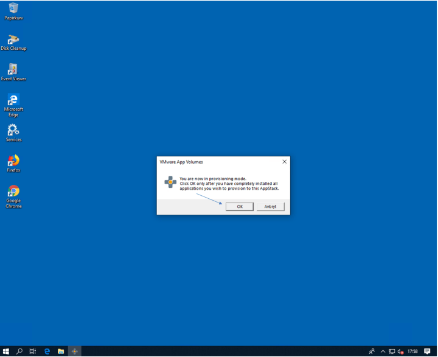The image size is (438, 357).
Task: Select the Google Chrome desktop shortcut
Action: tap(13, 192)
